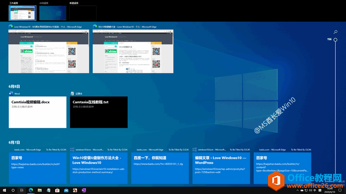Switch to the 工作桌面 virtual desktop

pos(22,12)
